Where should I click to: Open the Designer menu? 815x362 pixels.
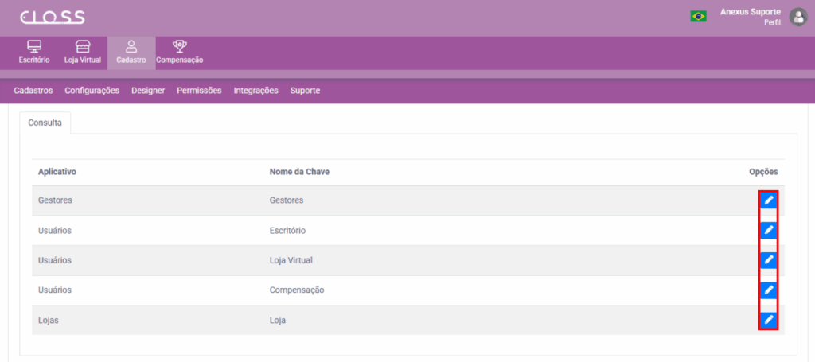[148, 91]
